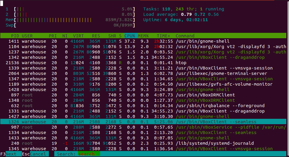Select the systemd-journald process row
289x157 pixels.
(x=143, y=144)
